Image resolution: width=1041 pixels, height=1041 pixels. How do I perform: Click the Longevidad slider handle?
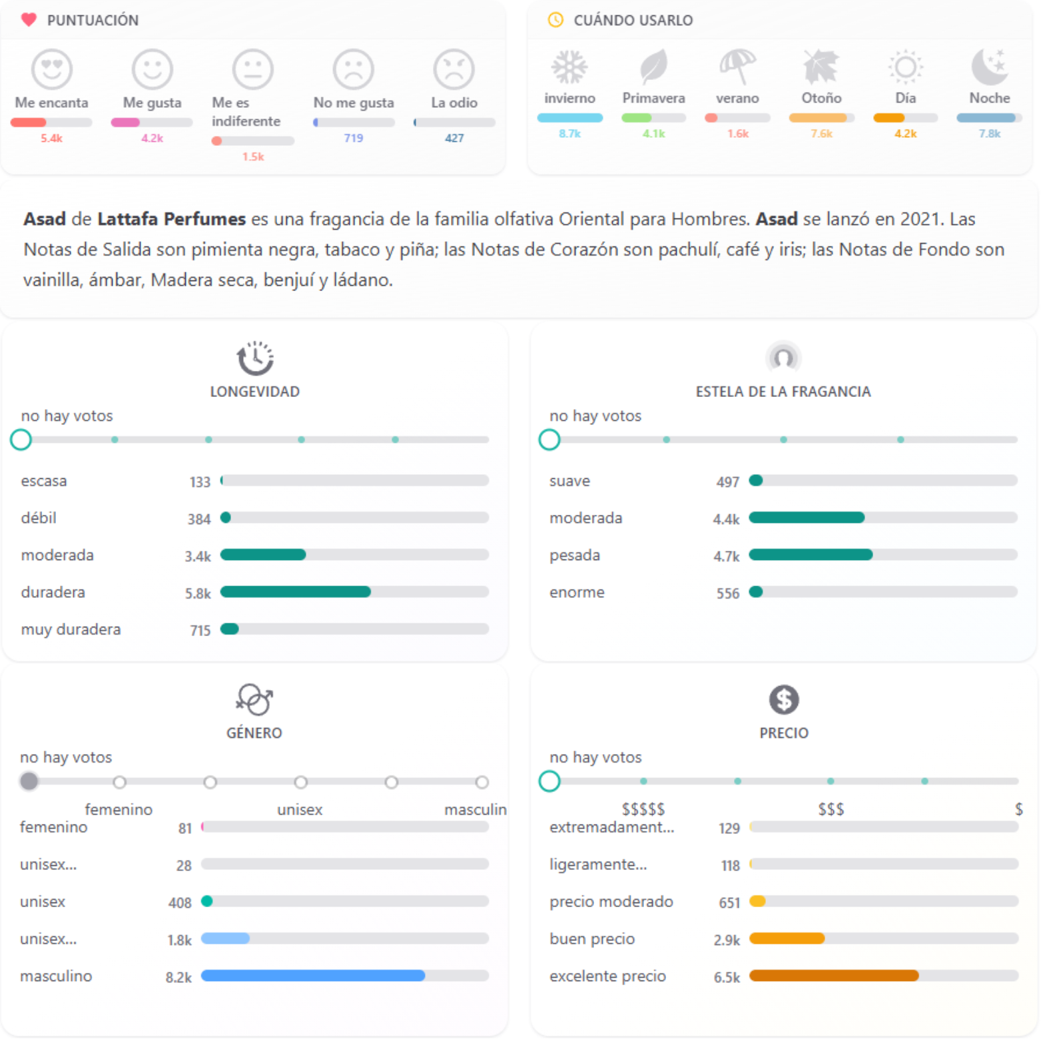pyautogui.click(x=21, y=440)
